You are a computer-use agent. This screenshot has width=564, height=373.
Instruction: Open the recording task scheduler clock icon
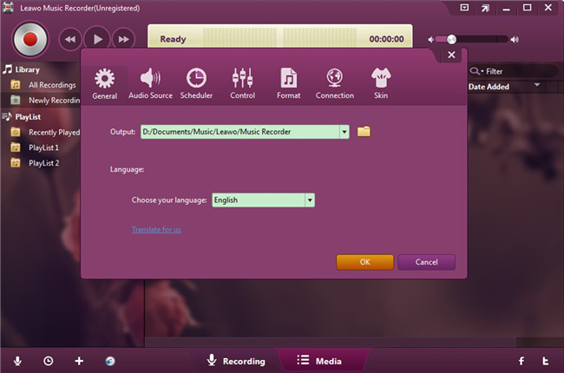pyautogui.click(x=49, y=361)
